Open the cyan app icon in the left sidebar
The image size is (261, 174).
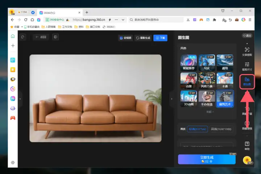click(13, 60)
